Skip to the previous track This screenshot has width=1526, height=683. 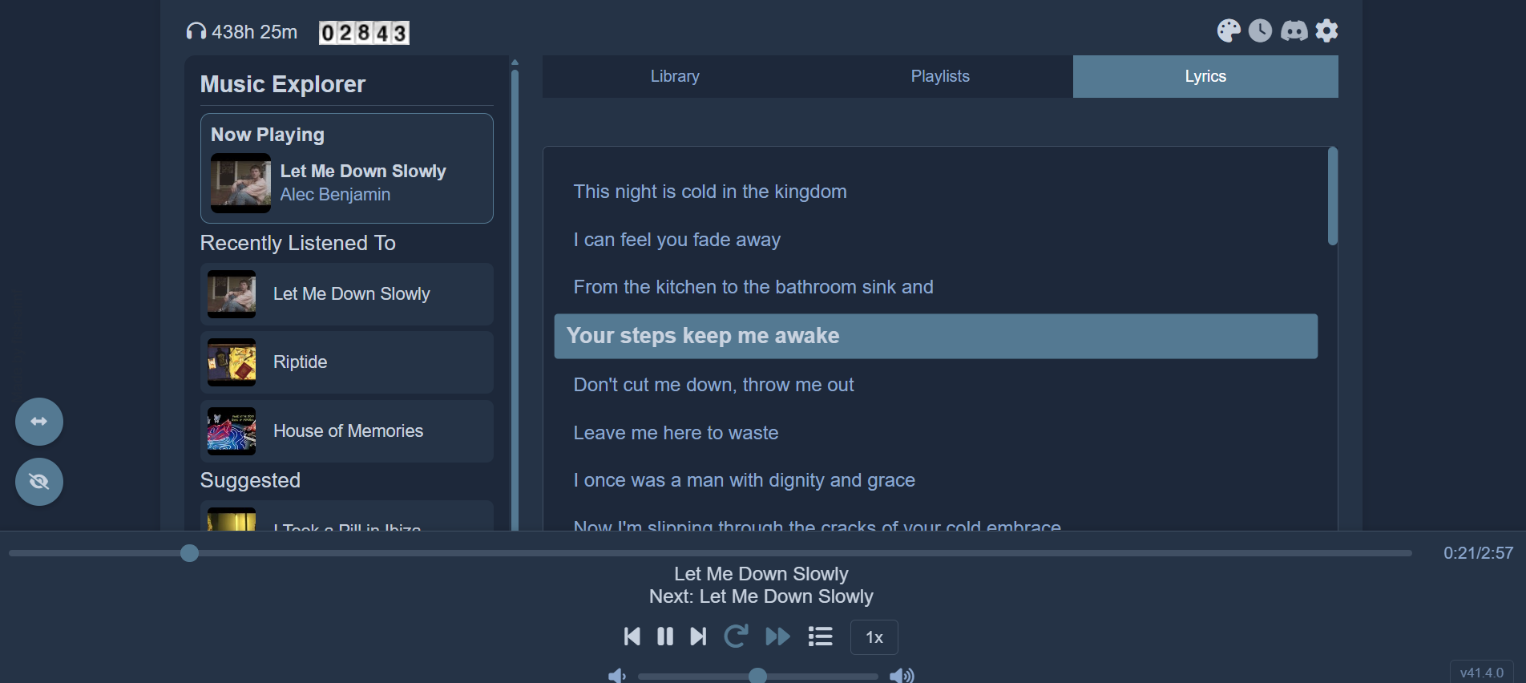click(632, 637)
